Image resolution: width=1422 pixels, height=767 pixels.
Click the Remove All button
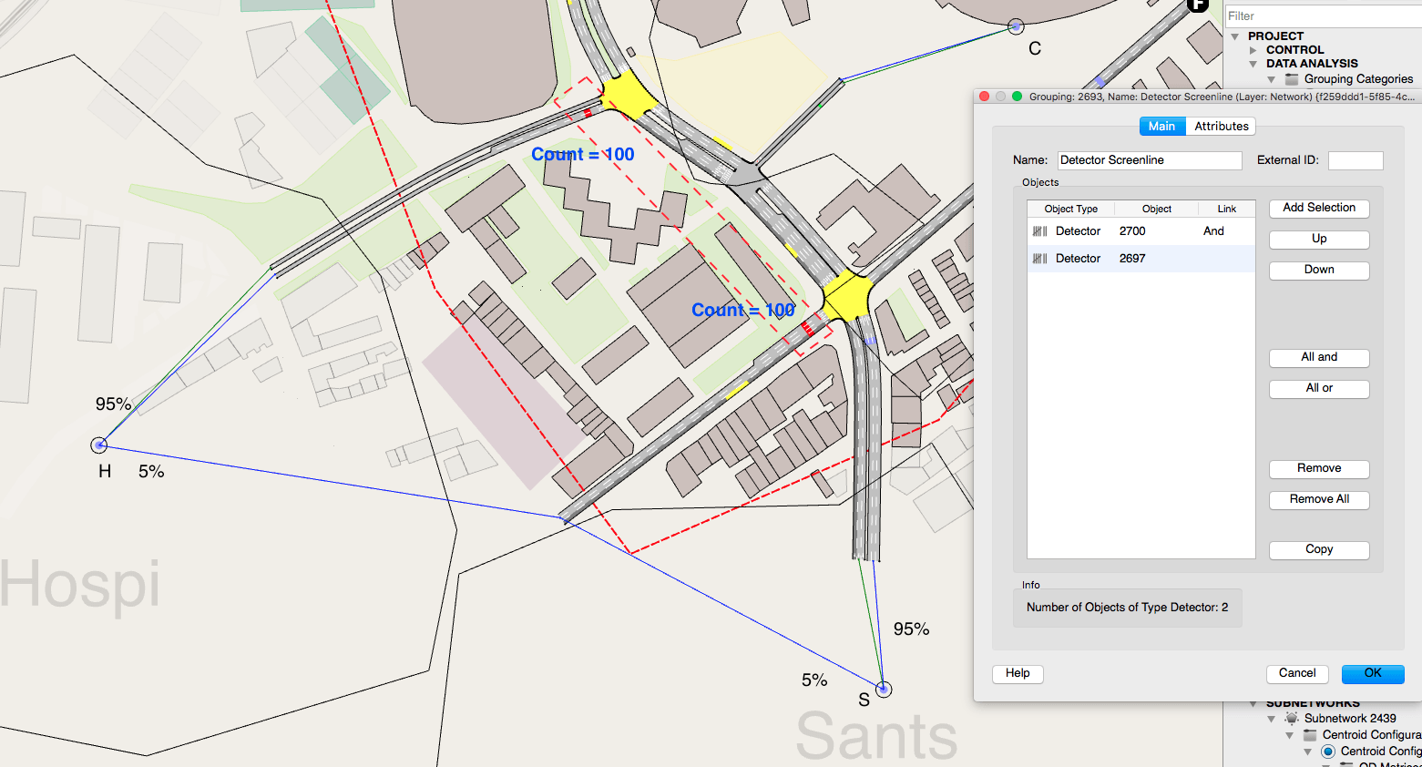(1319, 499)
